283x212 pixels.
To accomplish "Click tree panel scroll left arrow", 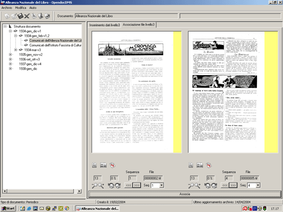I will (x=5, y=191).
